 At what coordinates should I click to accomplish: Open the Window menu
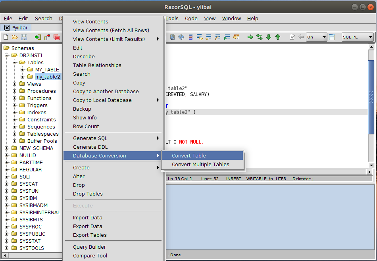pyautogui.click(x=231, y=19)
